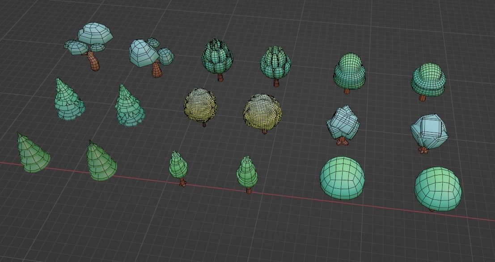495x262 pixels.
Task: Select the darker artichoke-shaped segmented tree
Action: tap(217, 60)
